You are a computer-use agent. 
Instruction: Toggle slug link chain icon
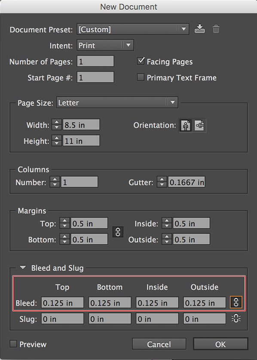[x=236, y=318]
